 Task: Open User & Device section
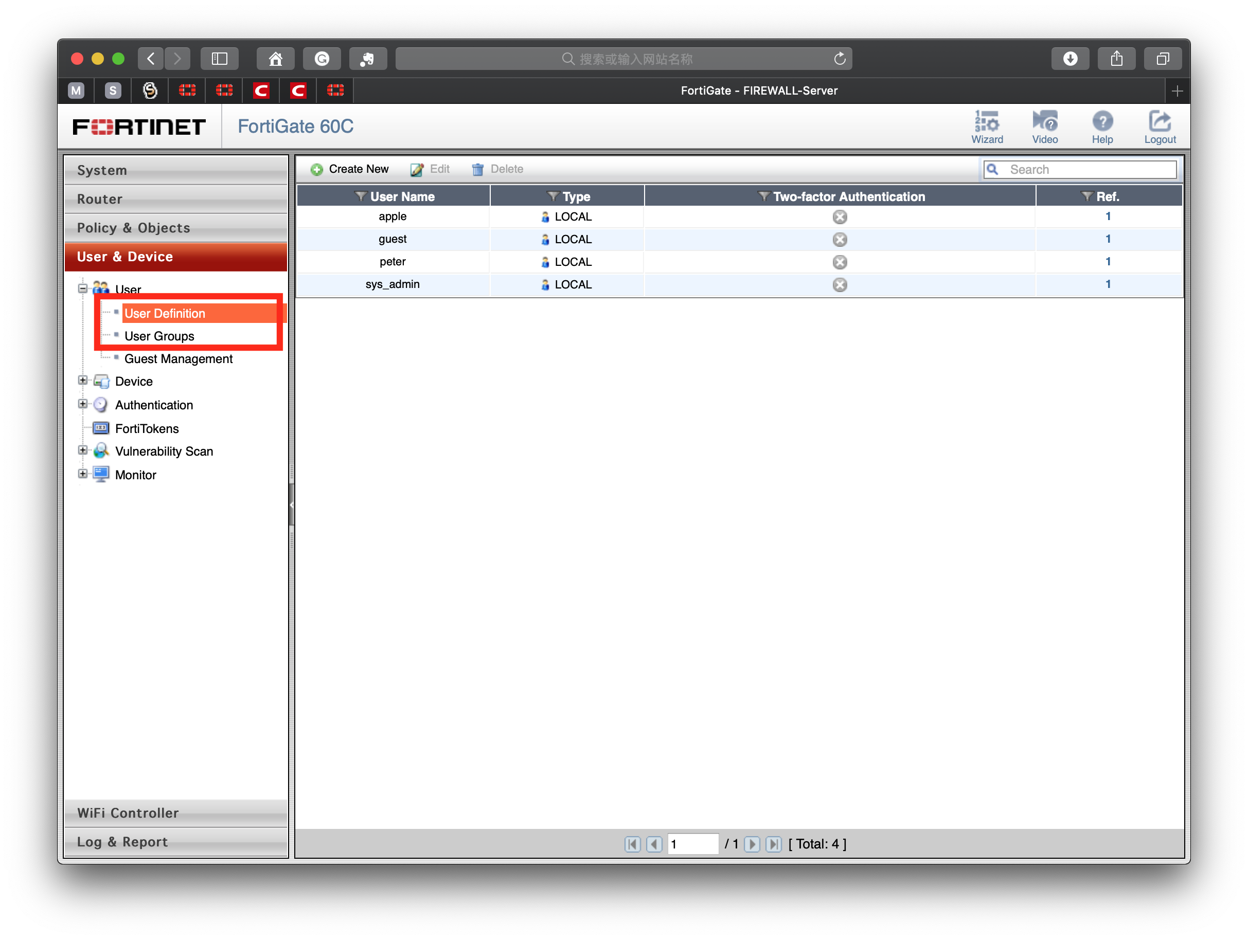[176, 256]
